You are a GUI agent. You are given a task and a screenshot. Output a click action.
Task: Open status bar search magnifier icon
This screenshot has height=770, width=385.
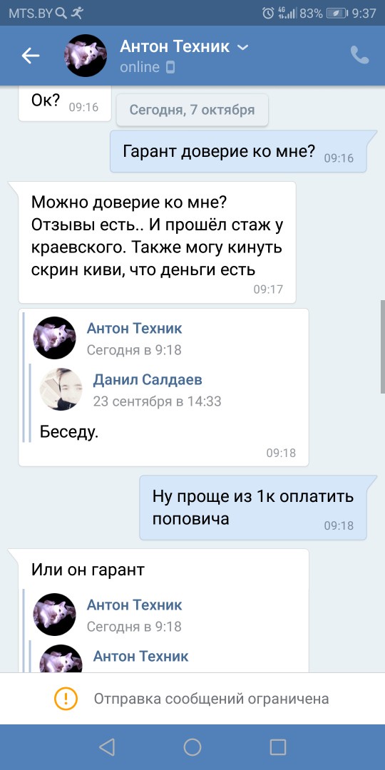point(61,14)
